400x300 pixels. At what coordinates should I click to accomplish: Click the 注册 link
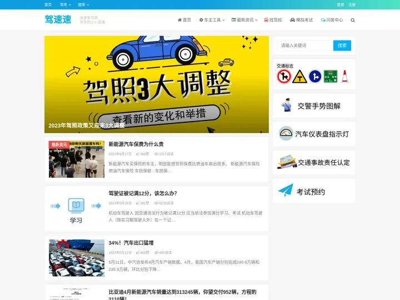pos(352,4)
